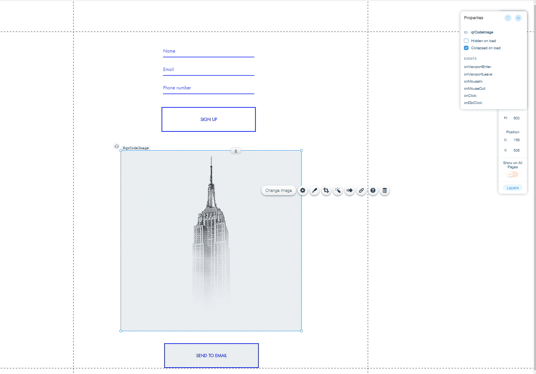This screenshot has width=536, height=374.
Task: Add an onViewportEnter event handler
Action: [478, 67]
